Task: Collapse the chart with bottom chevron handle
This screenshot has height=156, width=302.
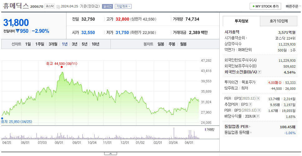Action: [x=110, y=154]
